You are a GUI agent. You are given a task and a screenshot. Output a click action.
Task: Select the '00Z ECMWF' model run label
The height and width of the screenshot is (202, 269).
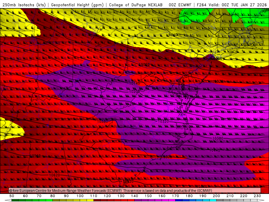180,5
